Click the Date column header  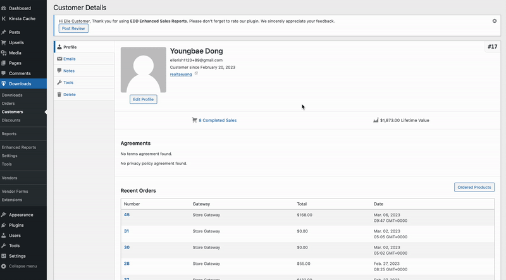click(378, 204)
